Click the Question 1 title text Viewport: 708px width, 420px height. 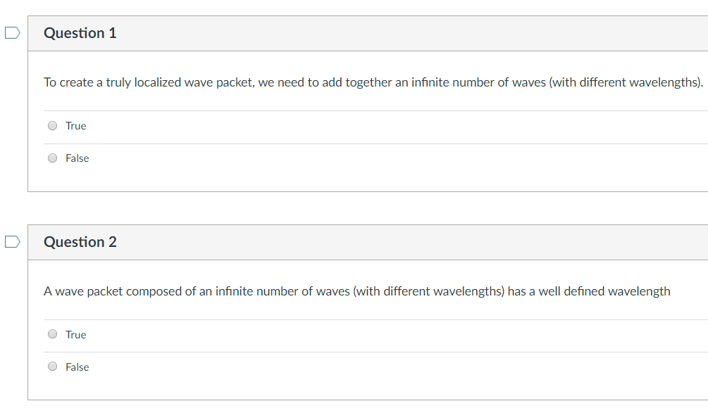tap(80, 32)
